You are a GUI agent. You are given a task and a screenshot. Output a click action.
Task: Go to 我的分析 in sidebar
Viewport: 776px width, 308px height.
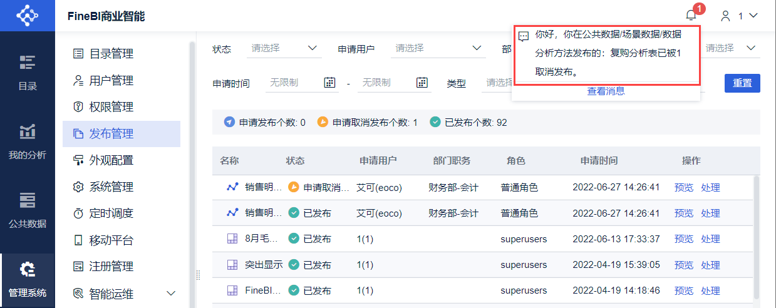coord(27,141)
